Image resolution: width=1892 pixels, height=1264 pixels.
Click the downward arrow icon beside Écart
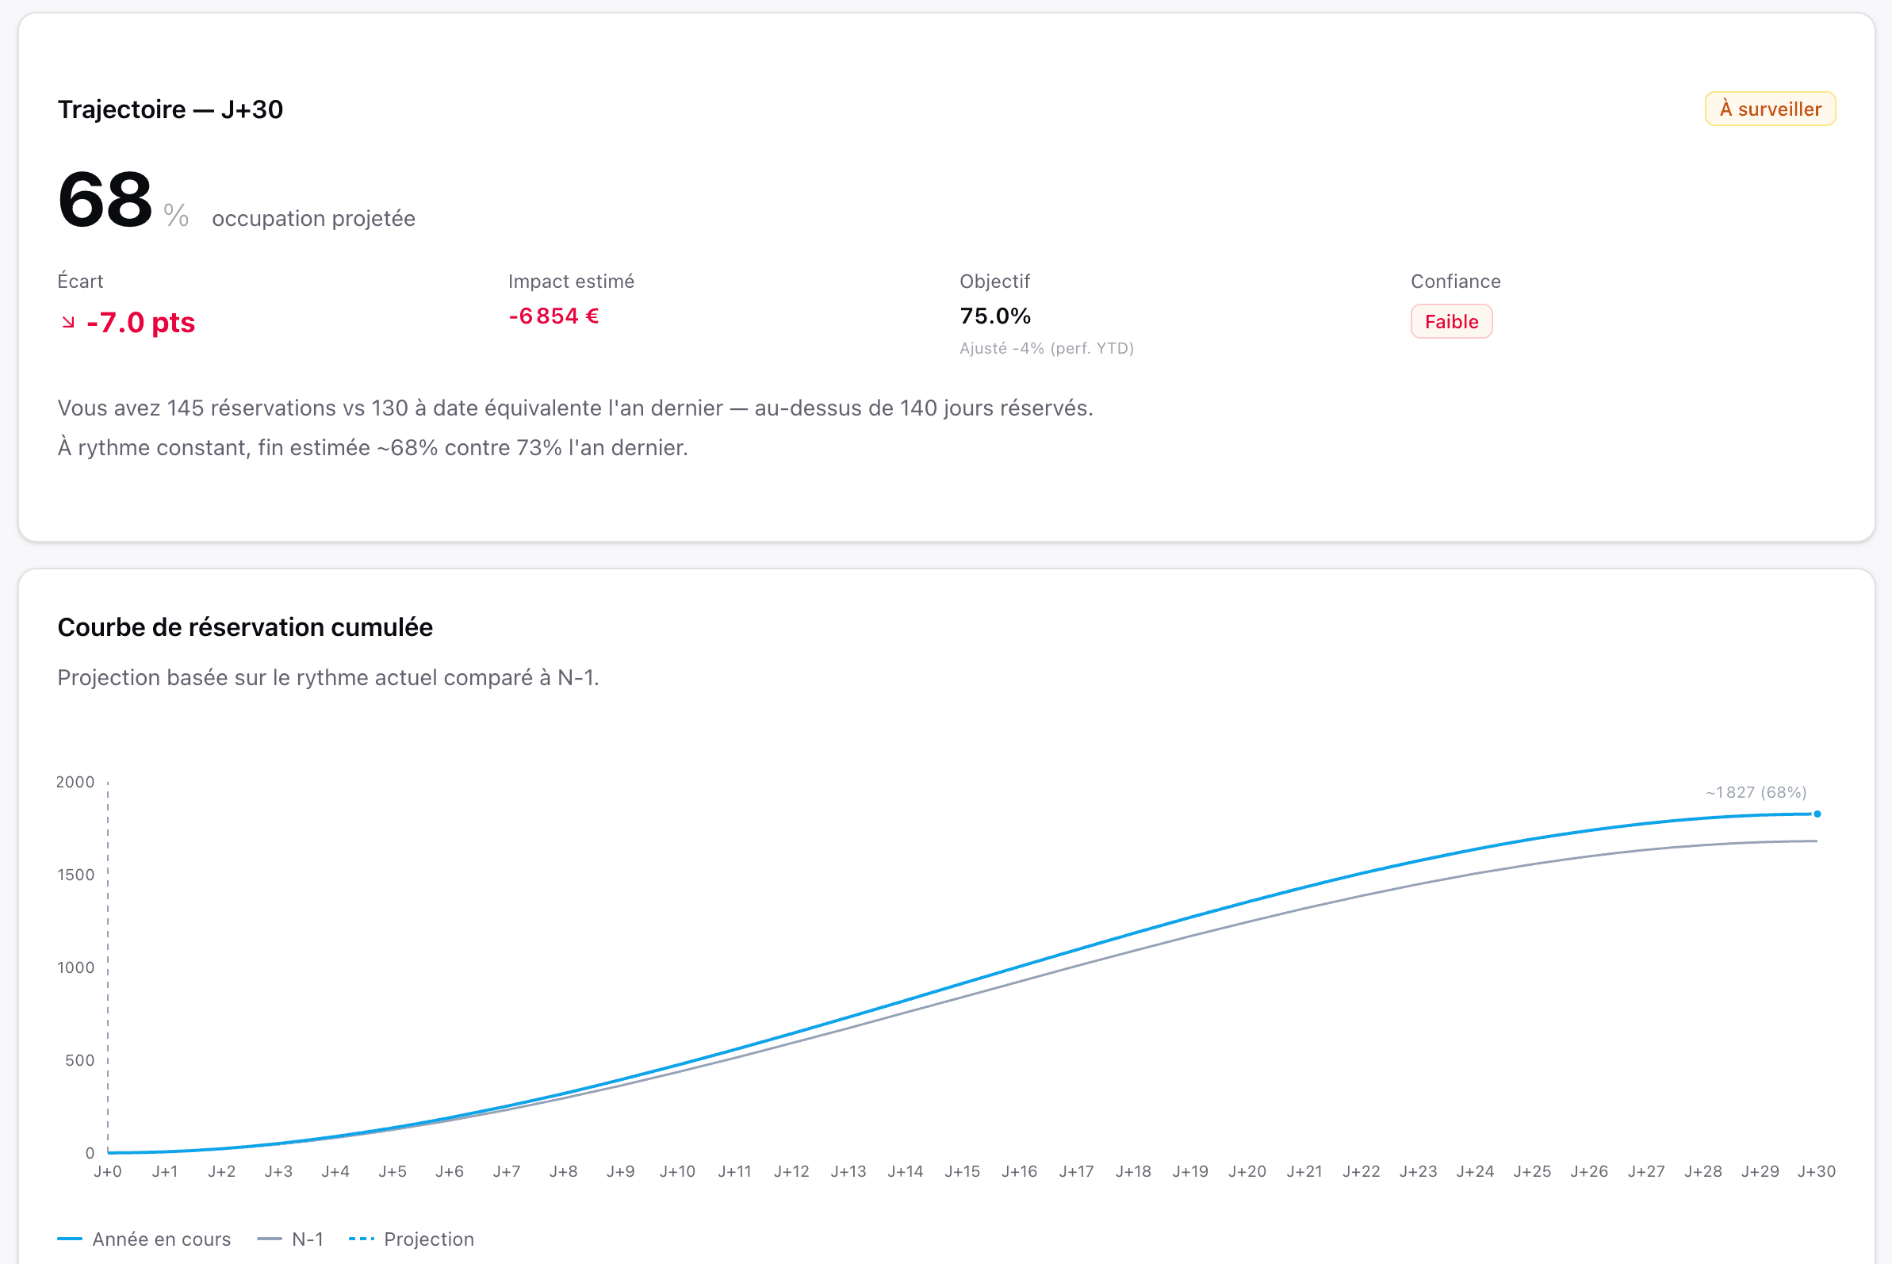tap(68, 323)
